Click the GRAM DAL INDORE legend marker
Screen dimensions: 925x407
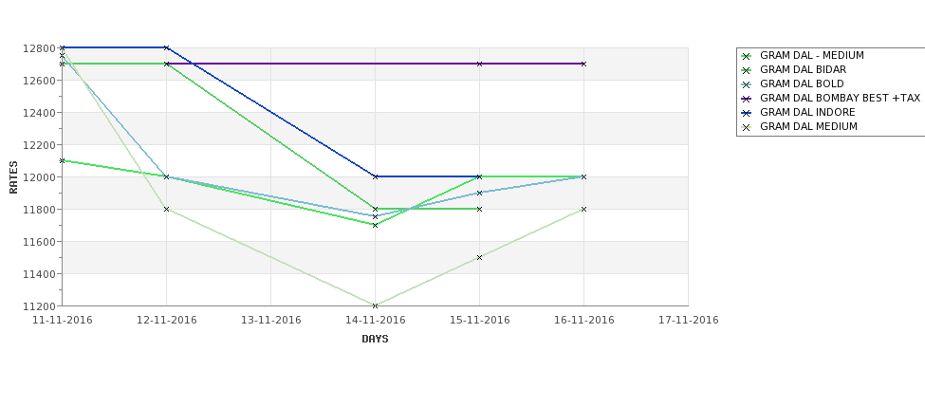(747, 113)
